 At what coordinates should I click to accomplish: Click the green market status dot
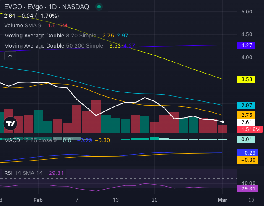pyautogui.click(x=99, y=7)
